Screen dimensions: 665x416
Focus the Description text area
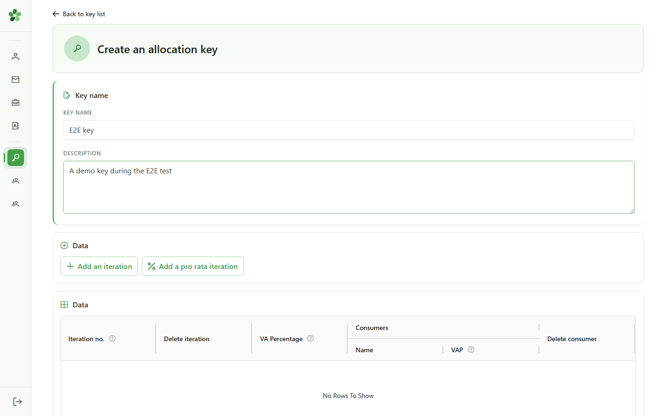[x=349, y=187]
